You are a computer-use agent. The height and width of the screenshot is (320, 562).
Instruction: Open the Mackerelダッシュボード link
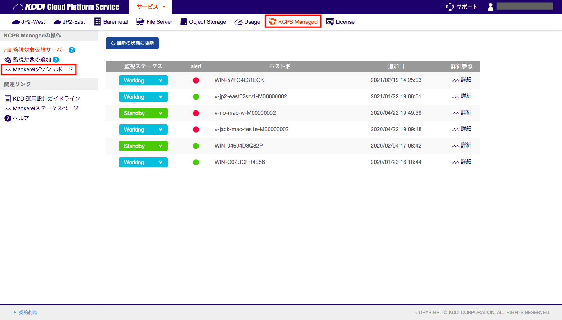coord(39,69)
